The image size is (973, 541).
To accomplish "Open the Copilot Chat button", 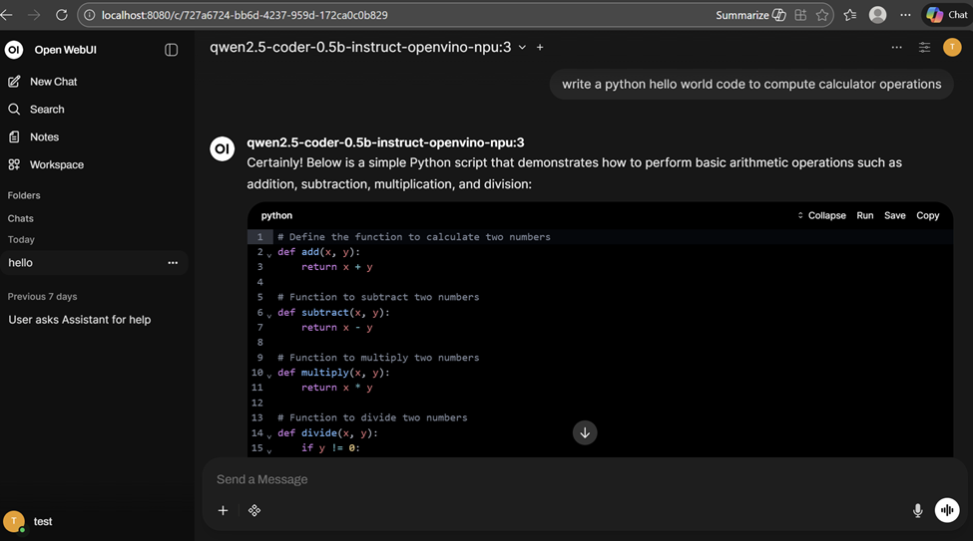I will pyautogui.click(x=947, y=15).
